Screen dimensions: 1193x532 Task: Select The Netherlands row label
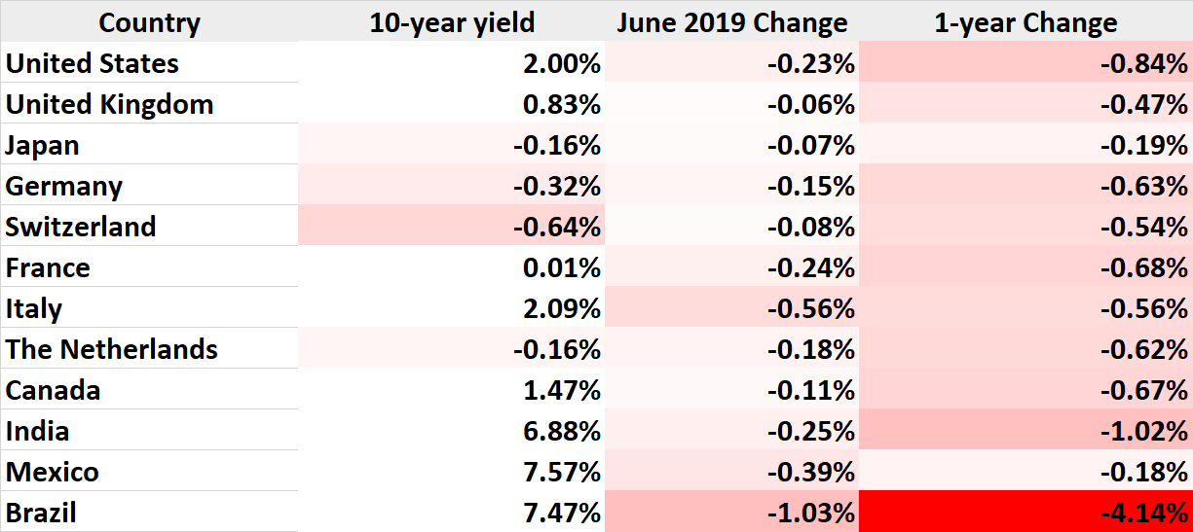coord(112,350)
